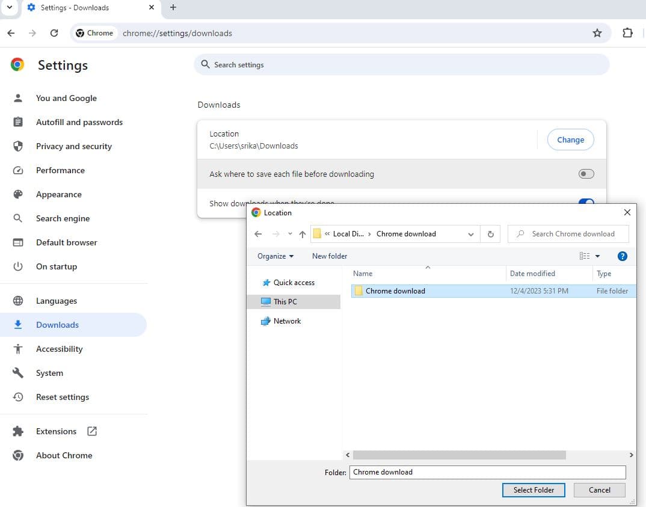Expand the Organize dropdown menu
The width and height of the screenshot is (646, 507).
coord(275,256)
